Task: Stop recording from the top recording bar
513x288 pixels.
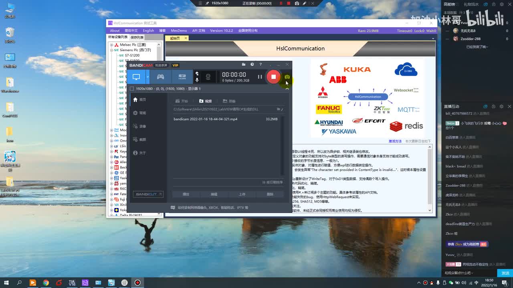Action: (289, 3)
